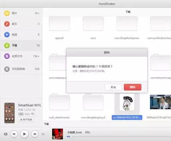Screen dimensions: 171x141
Task: Click the downloads path label above player
Action: [46, 124]
